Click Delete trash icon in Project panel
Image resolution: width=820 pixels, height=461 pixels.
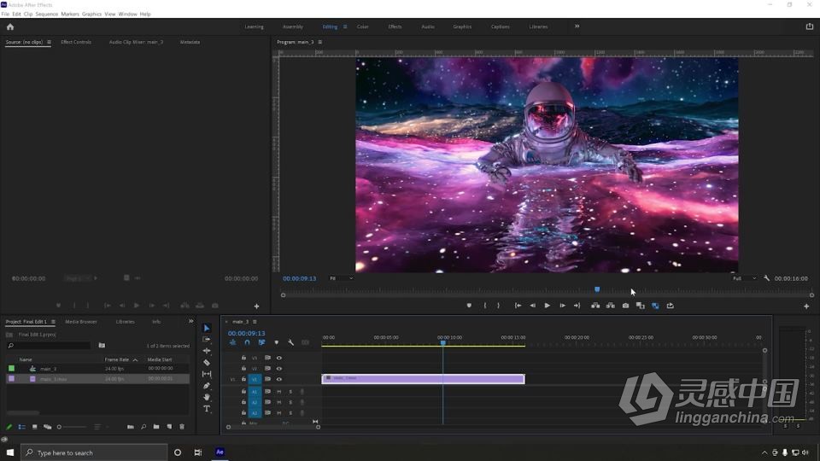click(x=182, y=427)
